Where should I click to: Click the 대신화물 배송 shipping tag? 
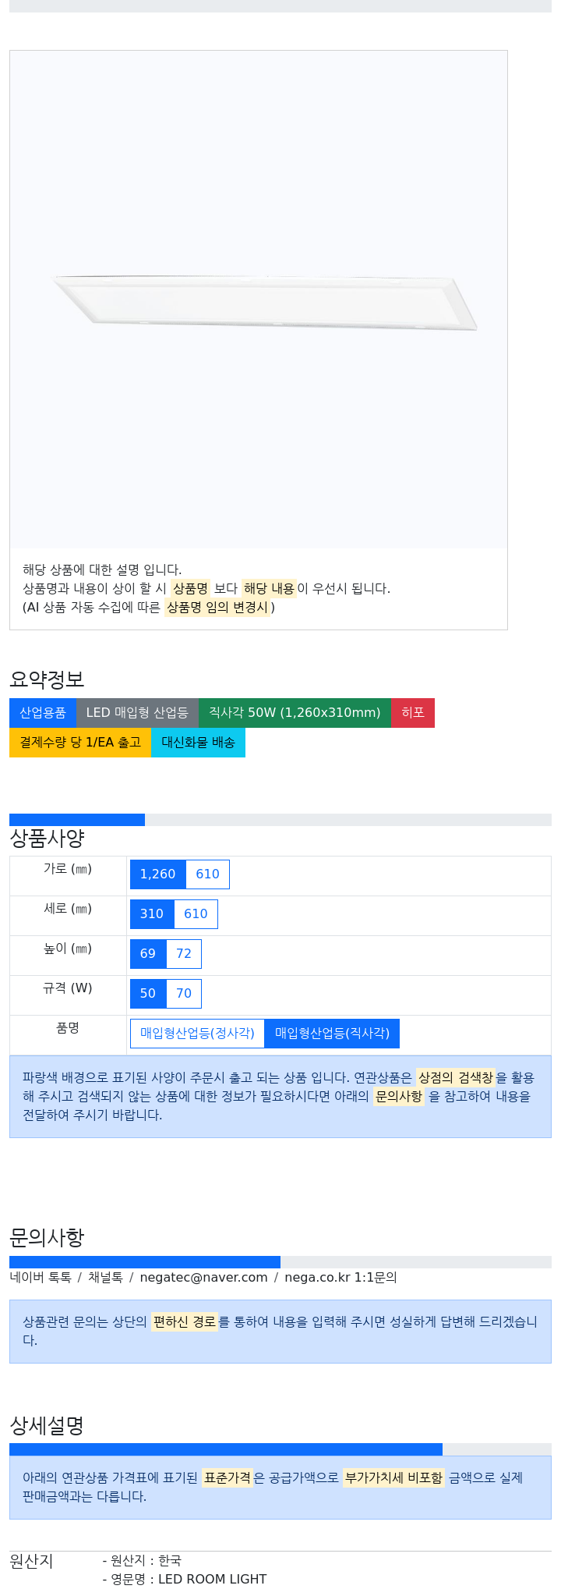pyautogui.click(x=198, y=743)
